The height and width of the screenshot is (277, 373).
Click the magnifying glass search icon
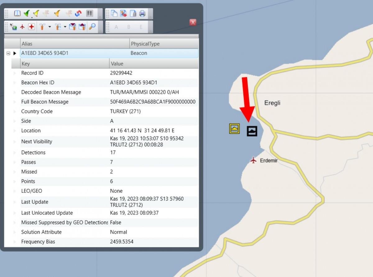(92, 27)
